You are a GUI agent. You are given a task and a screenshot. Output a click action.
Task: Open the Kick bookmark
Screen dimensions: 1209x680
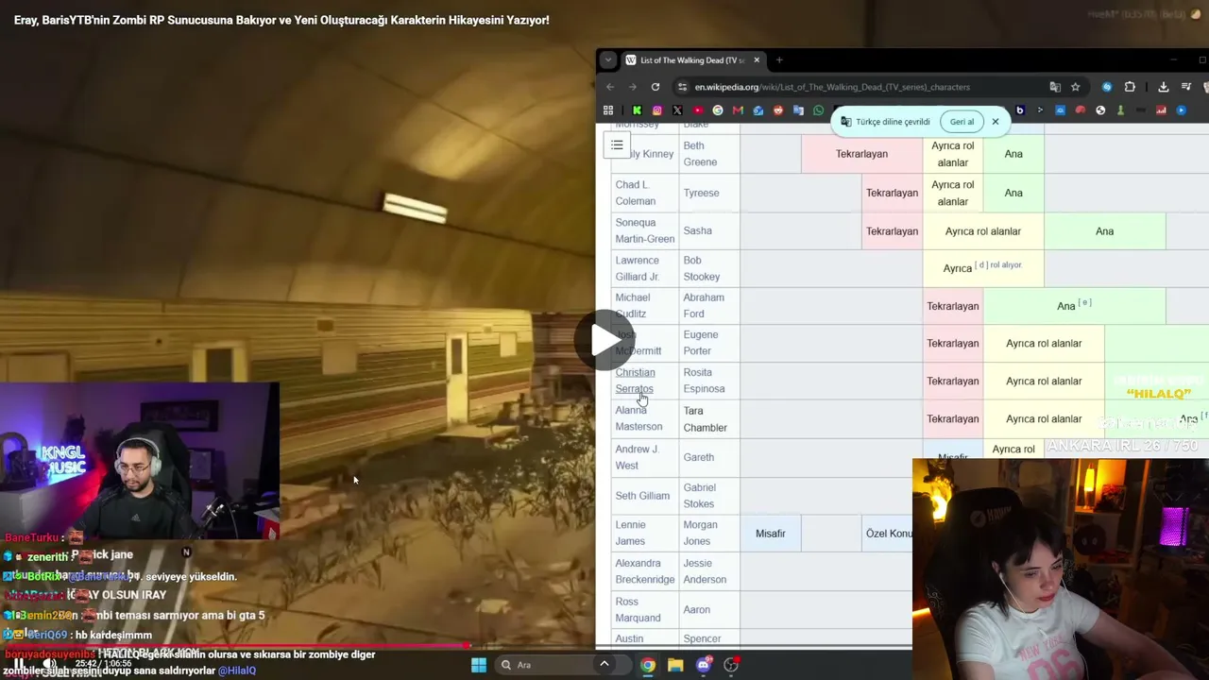pyautogui.click(x=637, y=110)
